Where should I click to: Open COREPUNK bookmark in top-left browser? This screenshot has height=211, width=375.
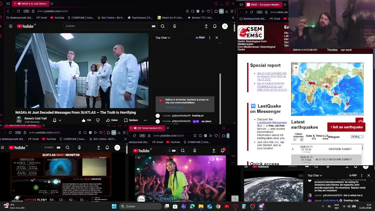click(80, 18)
